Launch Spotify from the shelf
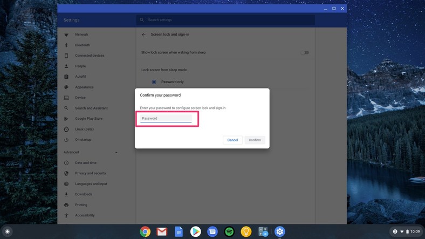Viewport: 425px width, 239px height. (229, 231)
